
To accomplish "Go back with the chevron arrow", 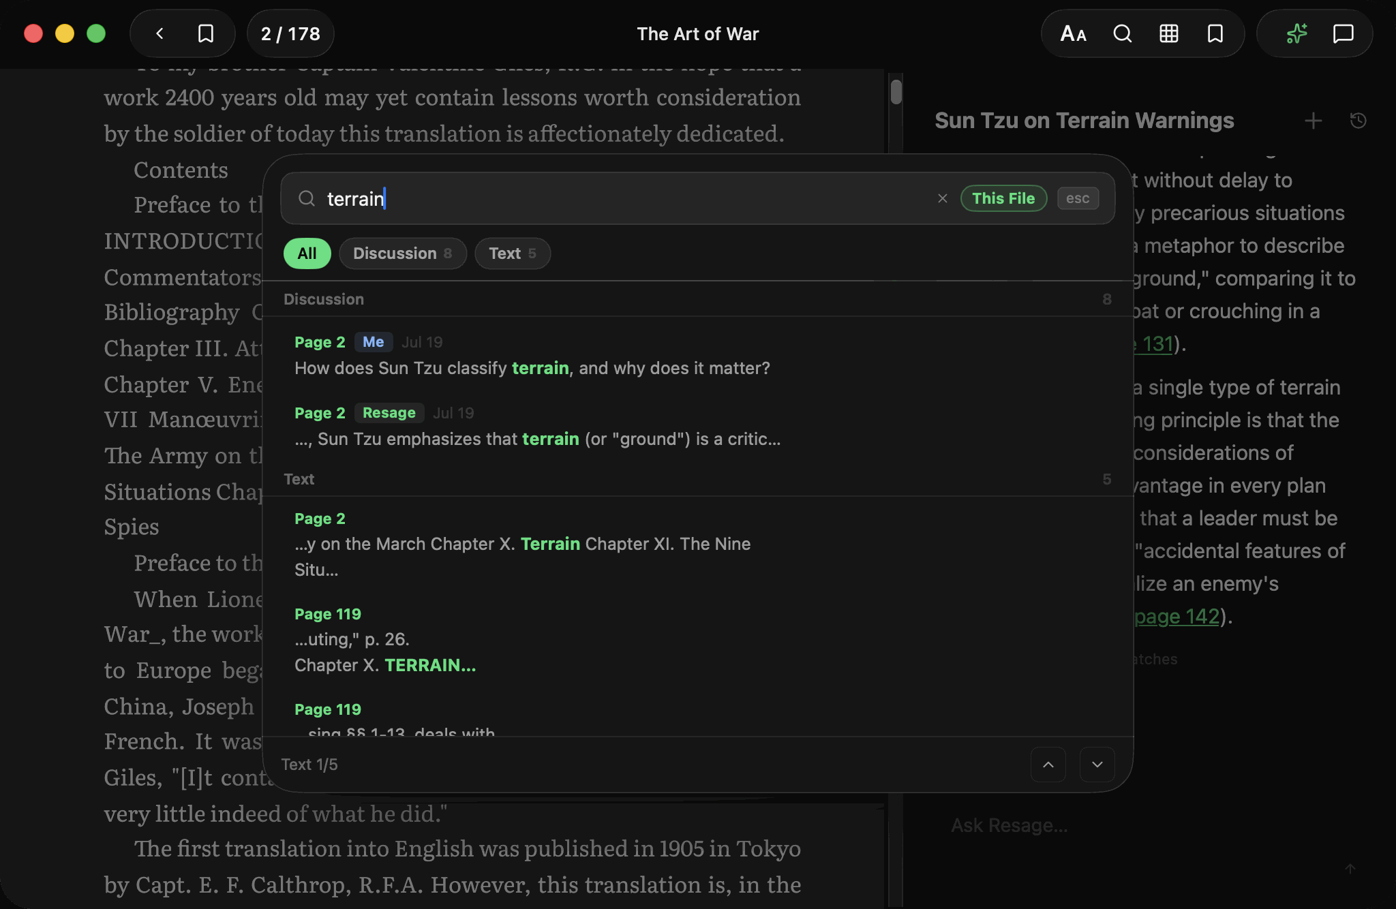I will [160, 33].
